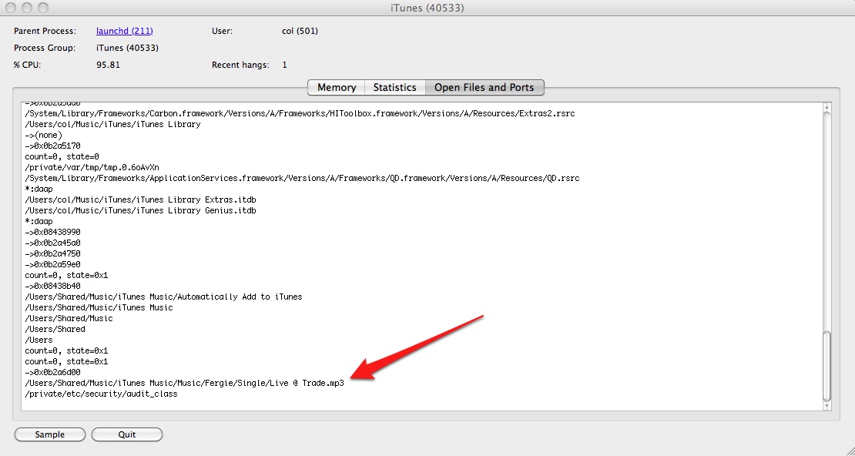Click the scrollbar up arrow
The height and width of the screenshot is (456, 855).
pos(826,108)
